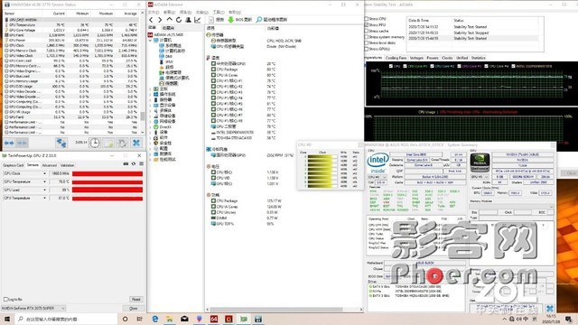Click BIOS update green arrow button
This screenshot has height=325, width=578.
(239, 20)
